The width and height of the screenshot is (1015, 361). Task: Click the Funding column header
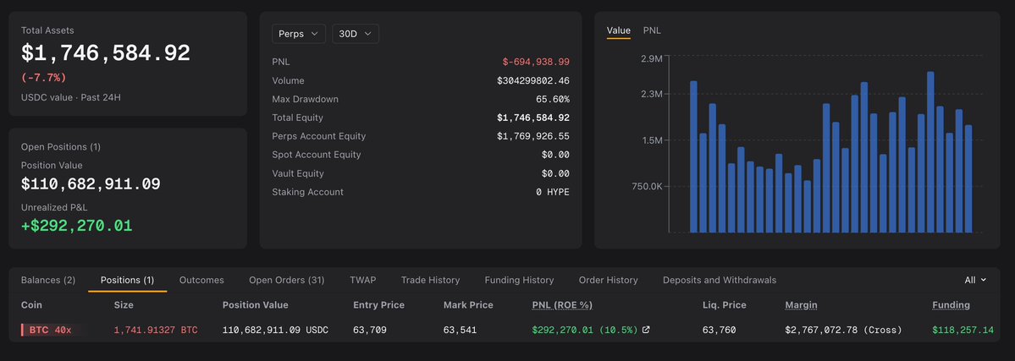point(951,304)
